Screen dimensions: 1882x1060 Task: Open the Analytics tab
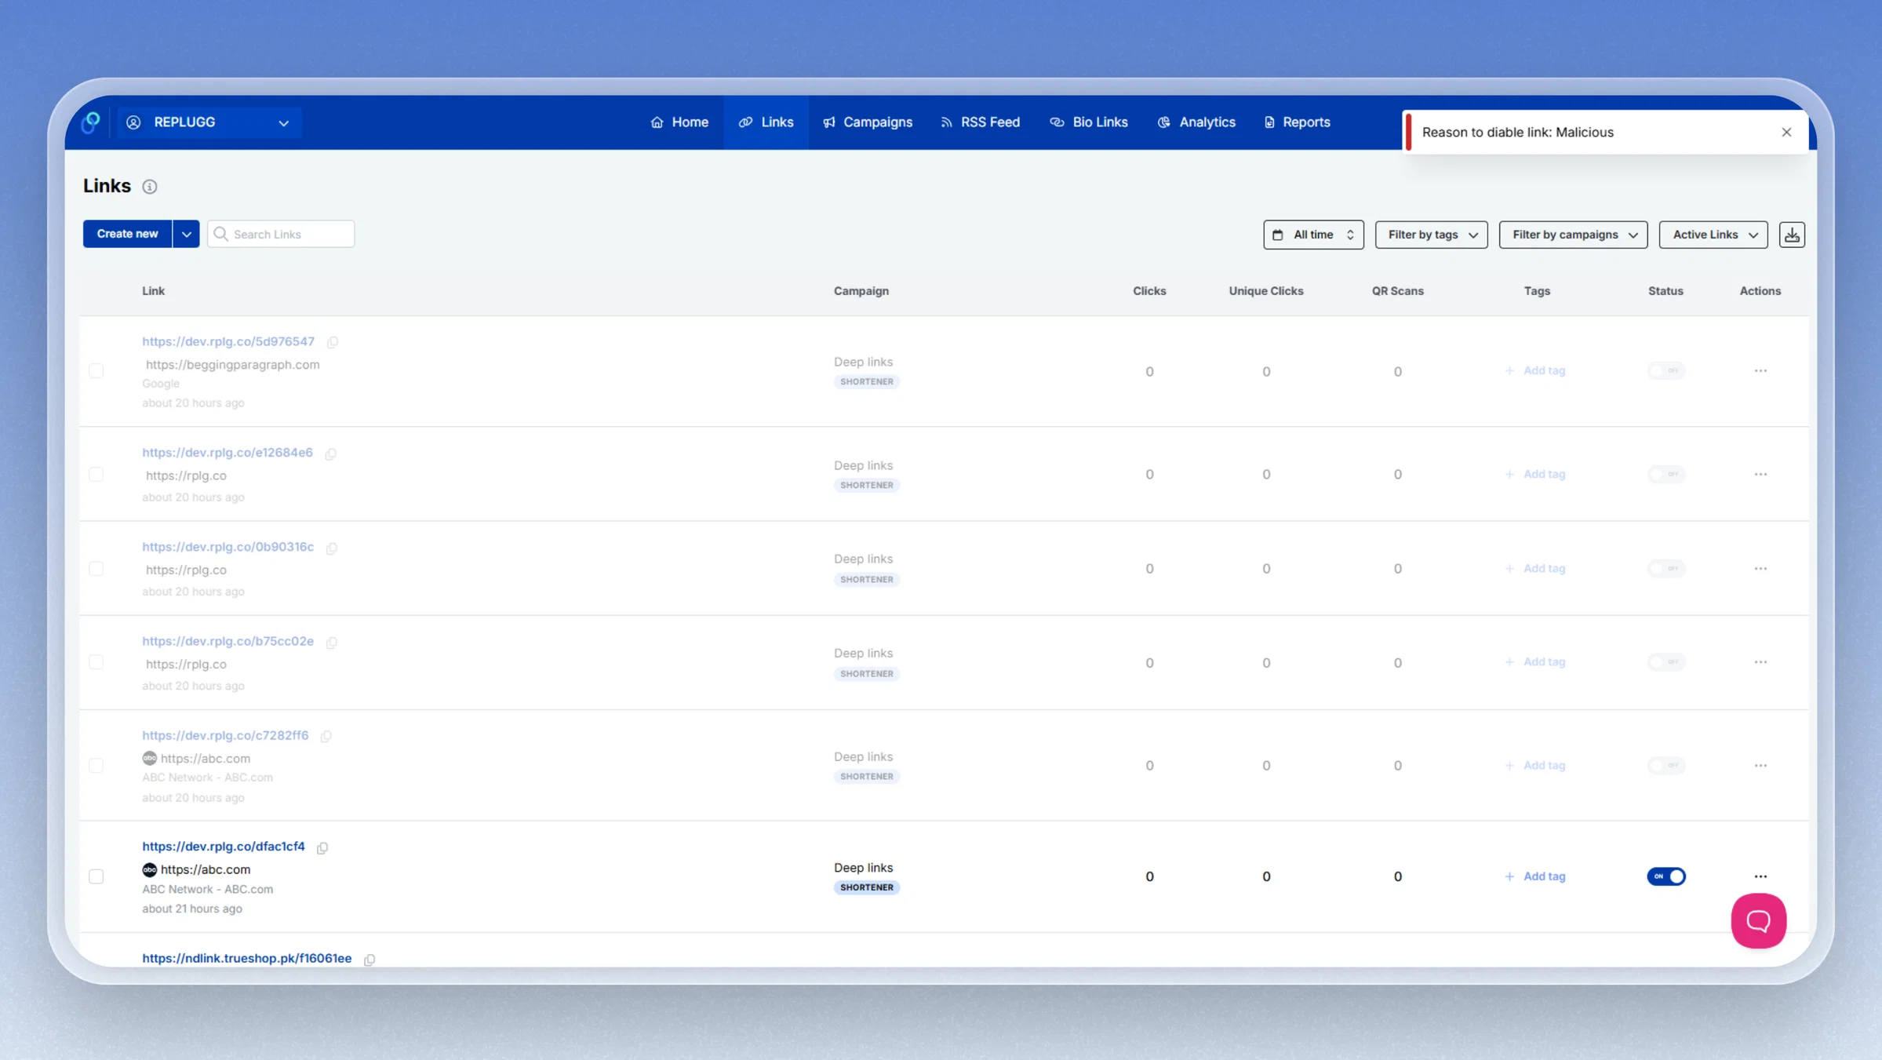click(x=1196, y=122)
